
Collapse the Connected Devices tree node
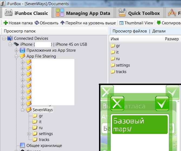[4, 38]
